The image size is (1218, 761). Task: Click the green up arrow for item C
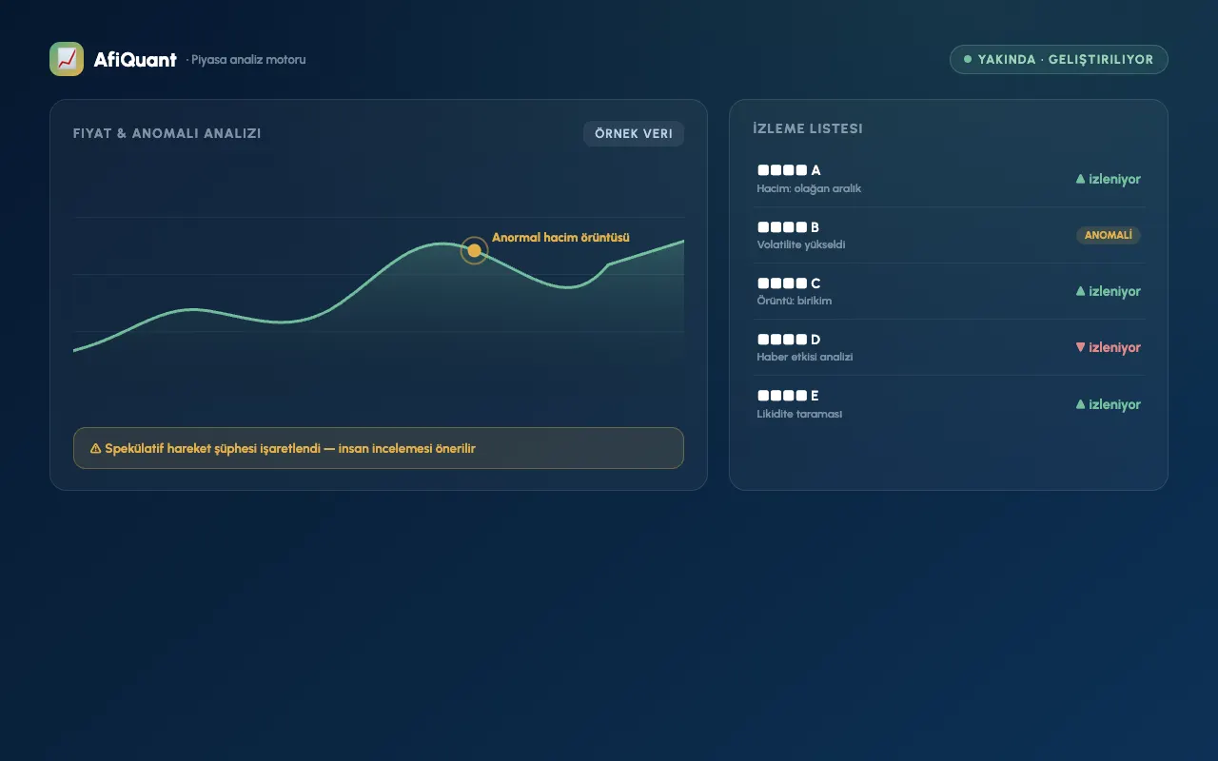click(x=1080, y=291)
